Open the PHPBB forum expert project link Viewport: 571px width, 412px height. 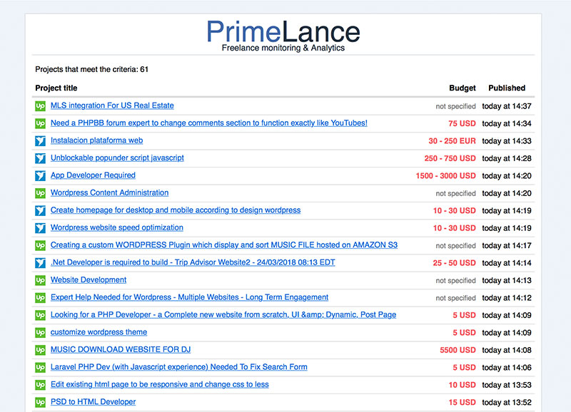[x=209, y=123]
